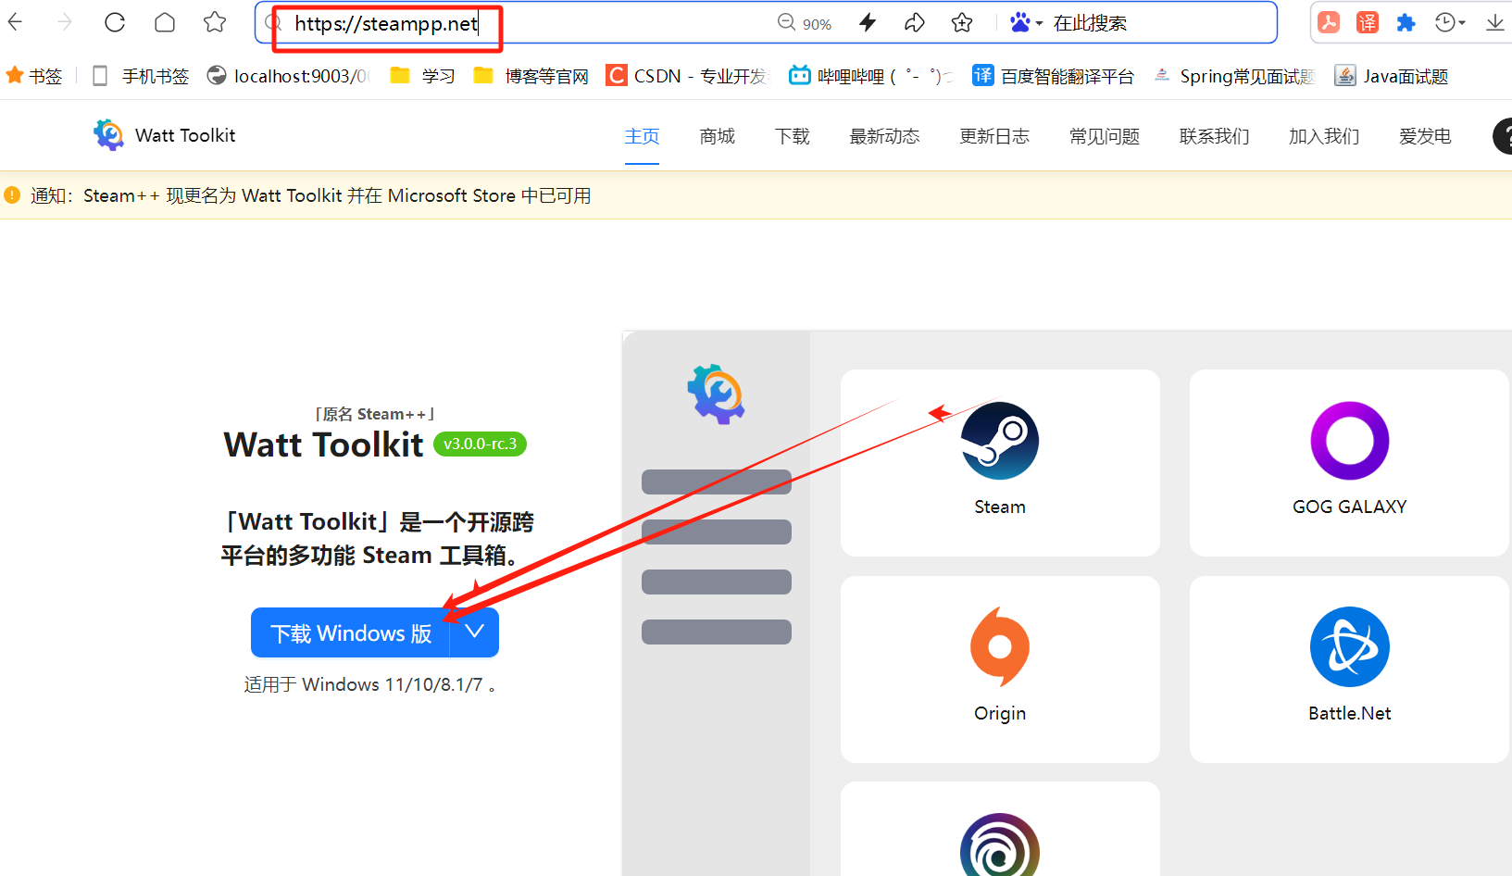This screenshot has height=876, width=1512.
Task: Open 百度智能翻译平台 bookmark
Action: click(x=1054, y=76)
